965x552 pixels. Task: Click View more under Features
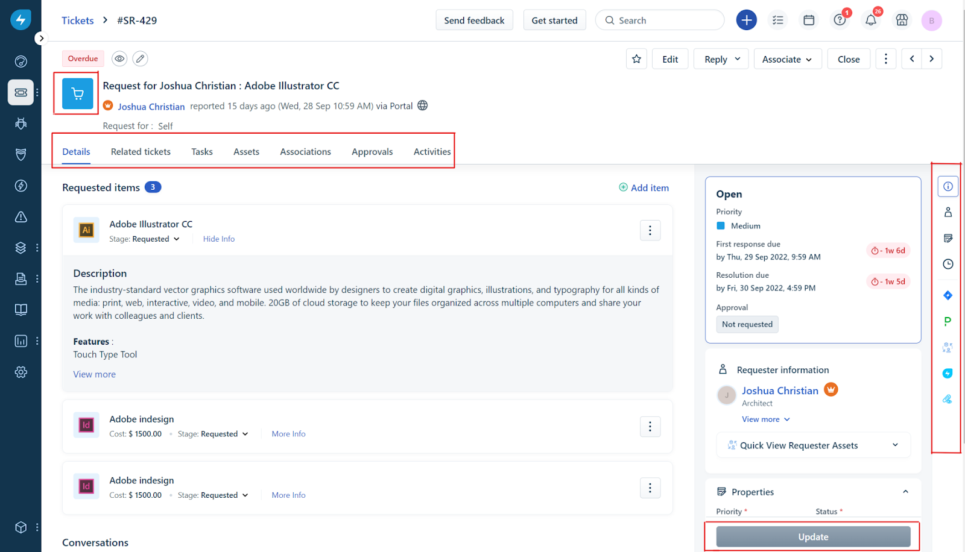pos(94,374)
